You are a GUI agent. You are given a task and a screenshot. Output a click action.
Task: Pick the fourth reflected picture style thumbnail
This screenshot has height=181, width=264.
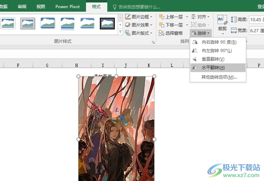click(x=68, y=23)
